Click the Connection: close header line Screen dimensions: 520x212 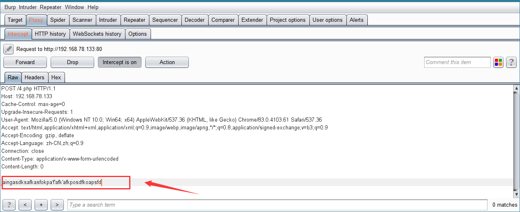tap(23, 151)
